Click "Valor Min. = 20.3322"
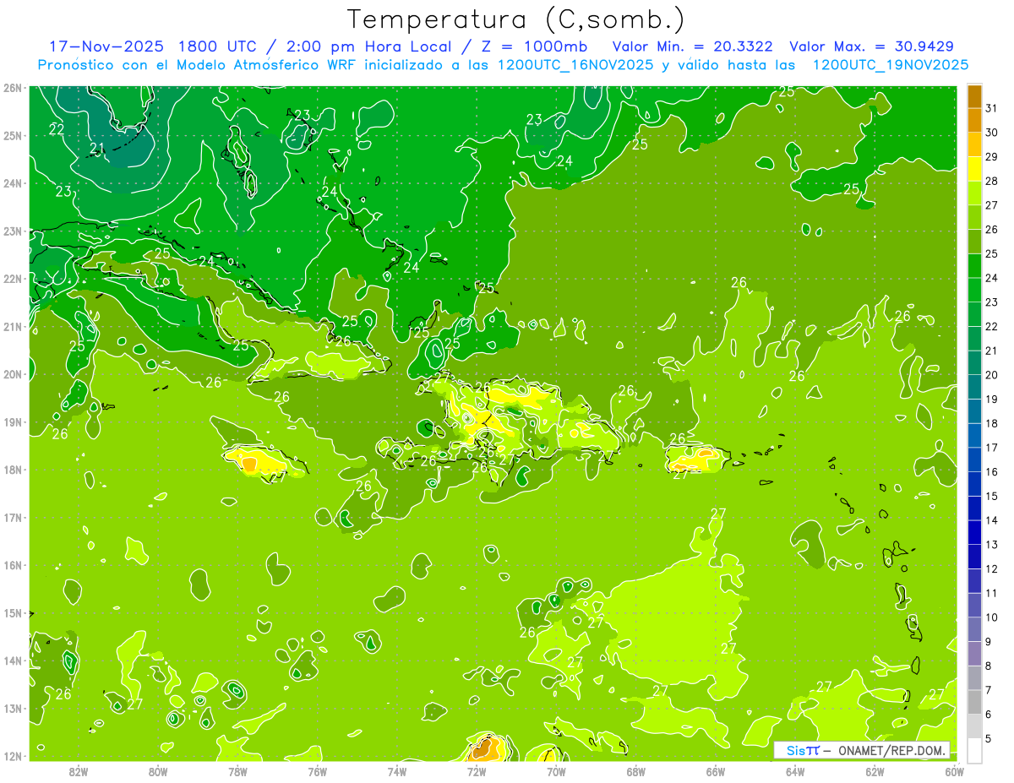This screenshot has height=783, width=1014. tap(692, 46)
